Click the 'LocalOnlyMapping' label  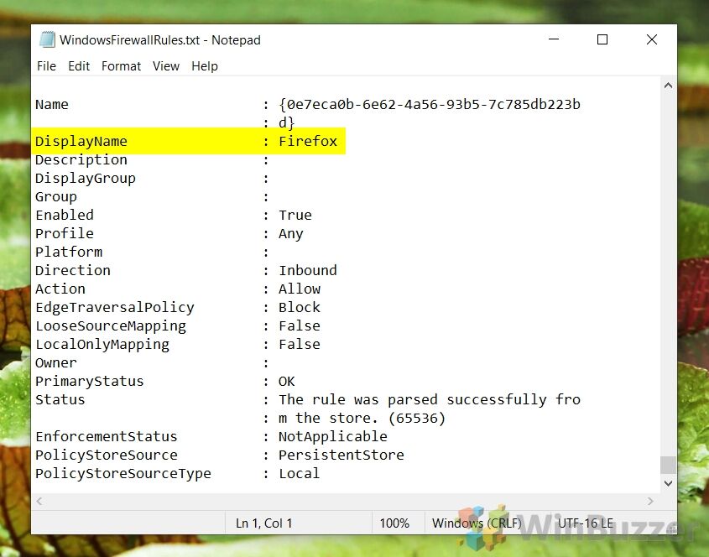[102, 345]
